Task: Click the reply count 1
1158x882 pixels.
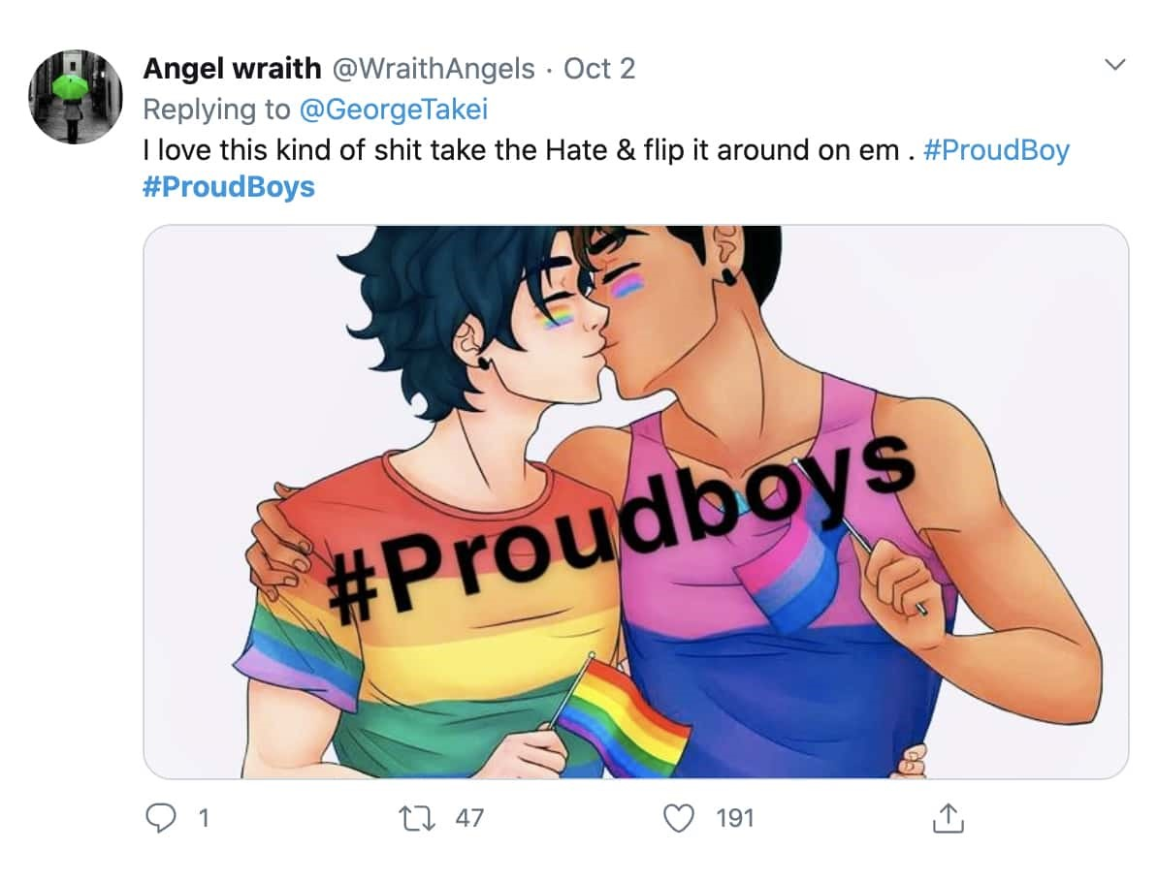Action: coord(204,818)
